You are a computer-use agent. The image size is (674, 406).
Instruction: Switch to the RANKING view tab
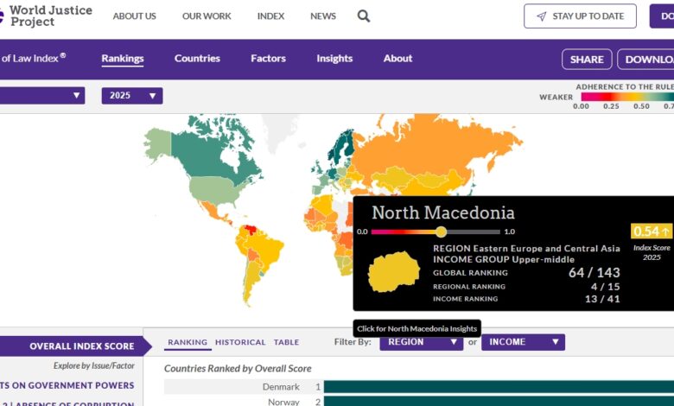(188, 342)
